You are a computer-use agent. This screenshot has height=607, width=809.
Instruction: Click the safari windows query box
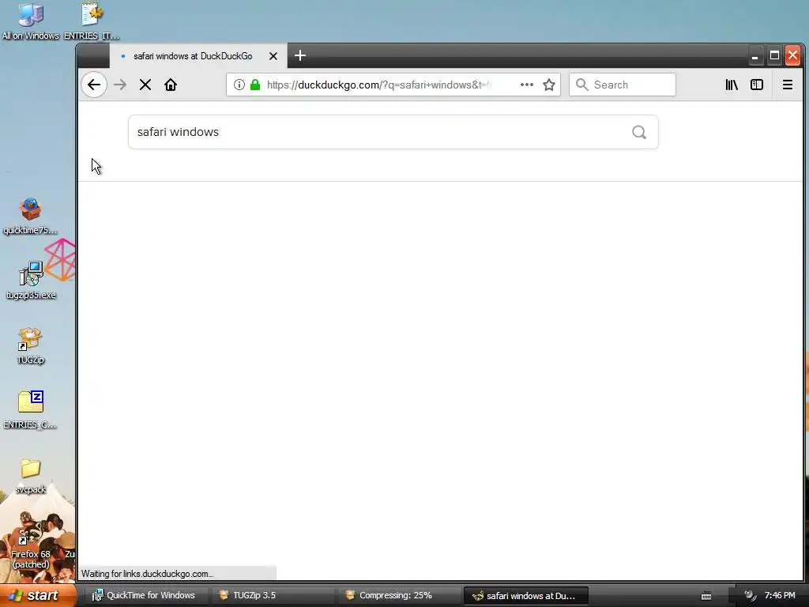point(393,132)
